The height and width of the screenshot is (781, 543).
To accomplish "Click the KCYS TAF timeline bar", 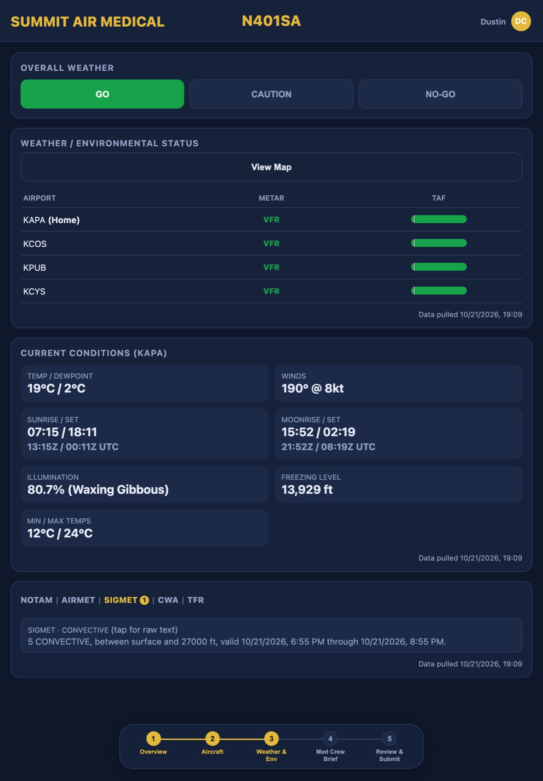I will coord(439,291).
